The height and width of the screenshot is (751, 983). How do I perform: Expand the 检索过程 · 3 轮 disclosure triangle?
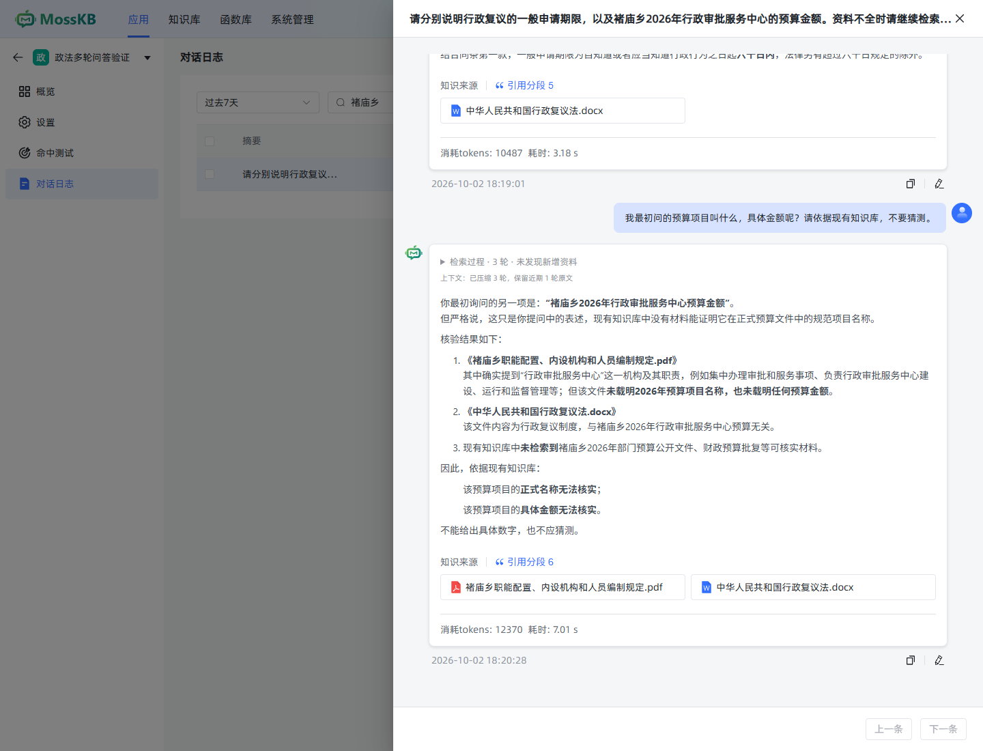(443, 261)
